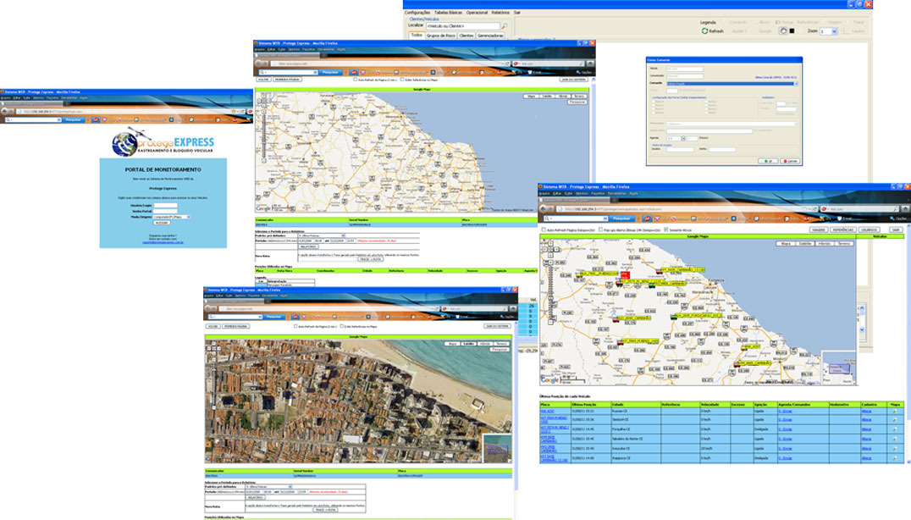Click PRIMEIRA PÁGINA button in the satellite window
This screenshot has width=911, height=520.
click(x=236, y=327)
